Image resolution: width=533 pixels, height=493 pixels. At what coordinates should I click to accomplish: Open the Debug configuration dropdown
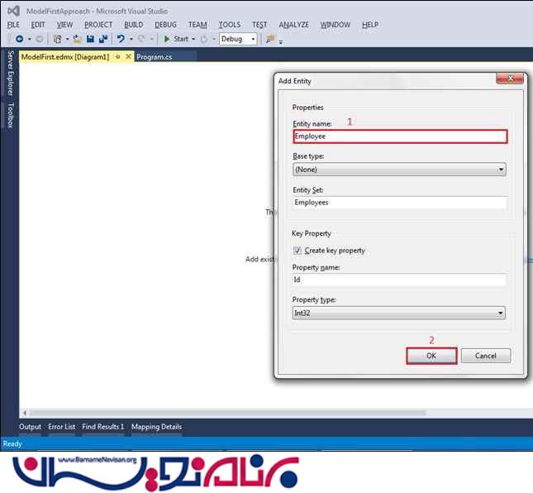(x=238, y=39)
